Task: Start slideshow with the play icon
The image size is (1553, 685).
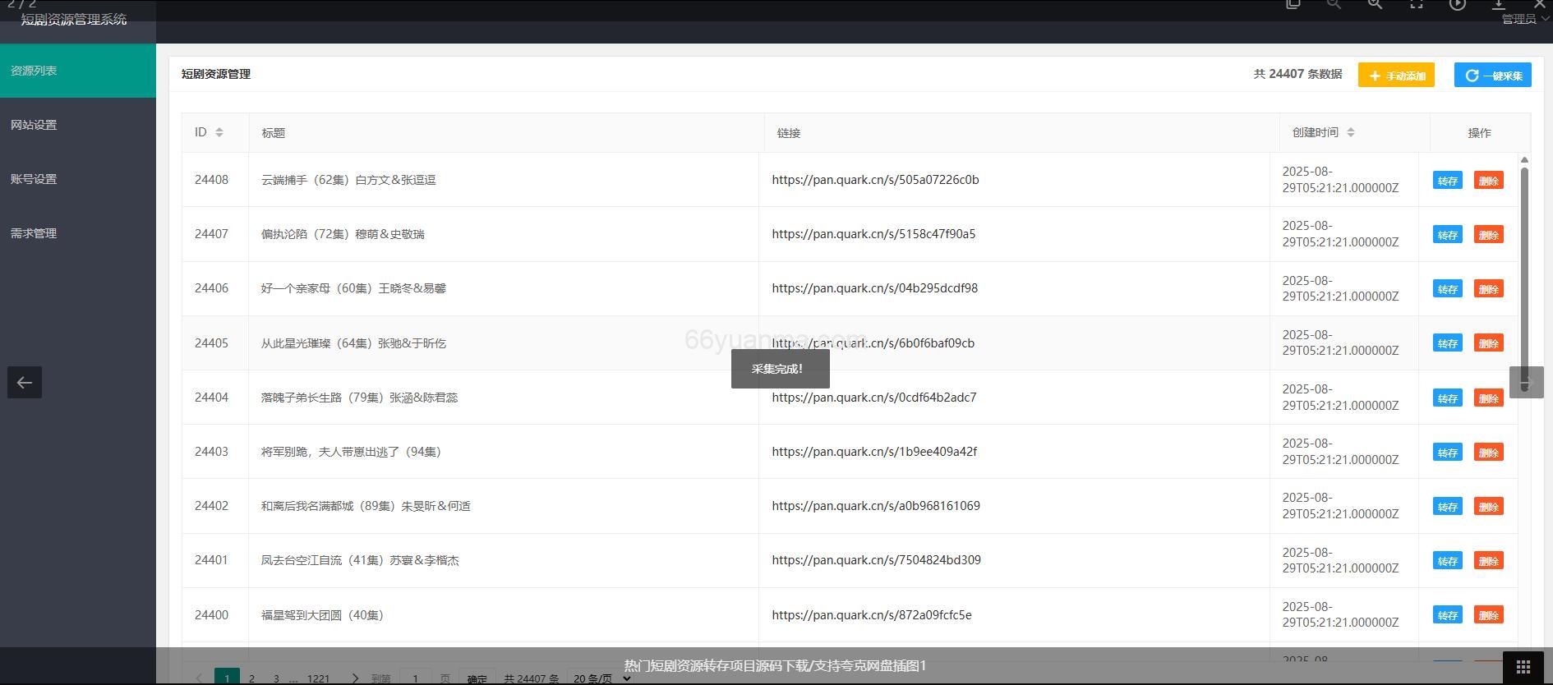Action: 1457,5
